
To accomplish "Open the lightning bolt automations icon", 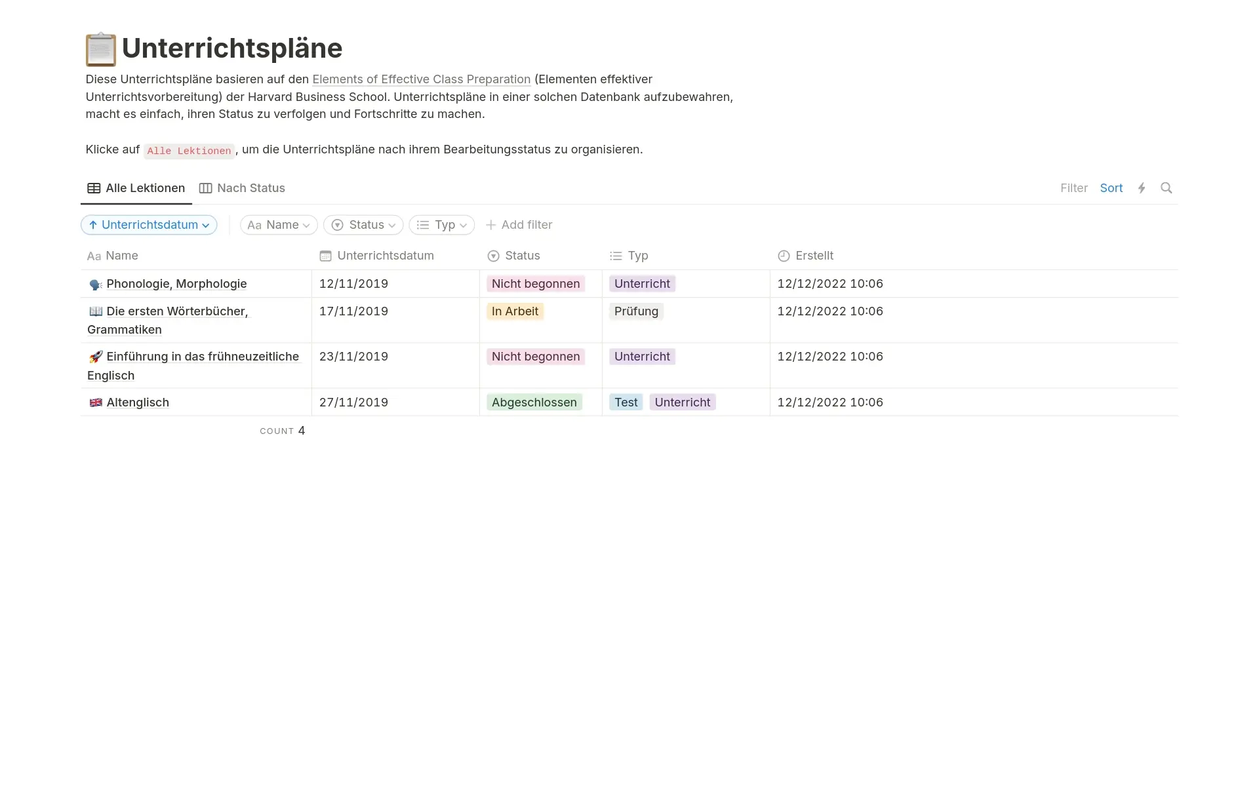I will (x=1142, y=188).
